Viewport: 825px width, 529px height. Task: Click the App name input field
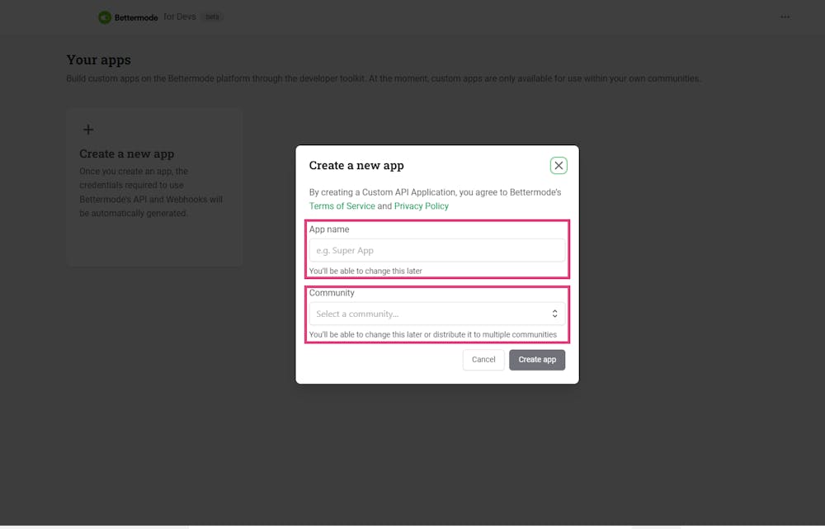[x=436, y=251]
